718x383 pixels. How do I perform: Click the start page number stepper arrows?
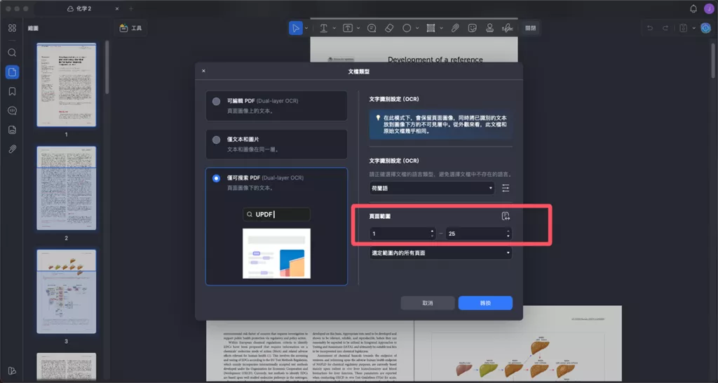[x=432, y=234]
